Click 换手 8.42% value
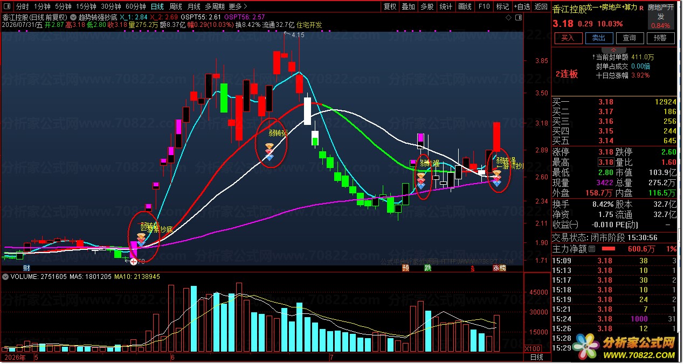Screen dimensions: 684x364 click(x=602, y=204)
